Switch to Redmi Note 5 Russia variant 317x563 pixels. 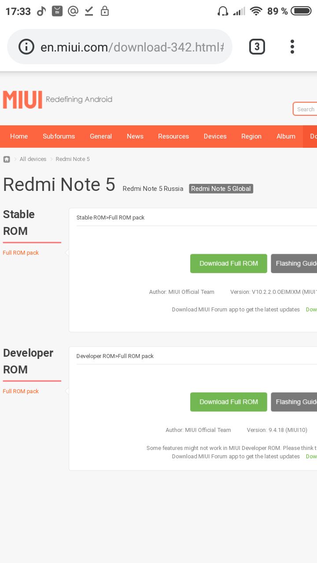click(153, 189)
